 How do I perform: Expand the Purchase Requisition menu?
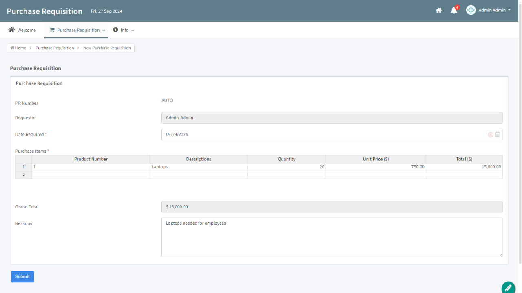pos(104,31)
